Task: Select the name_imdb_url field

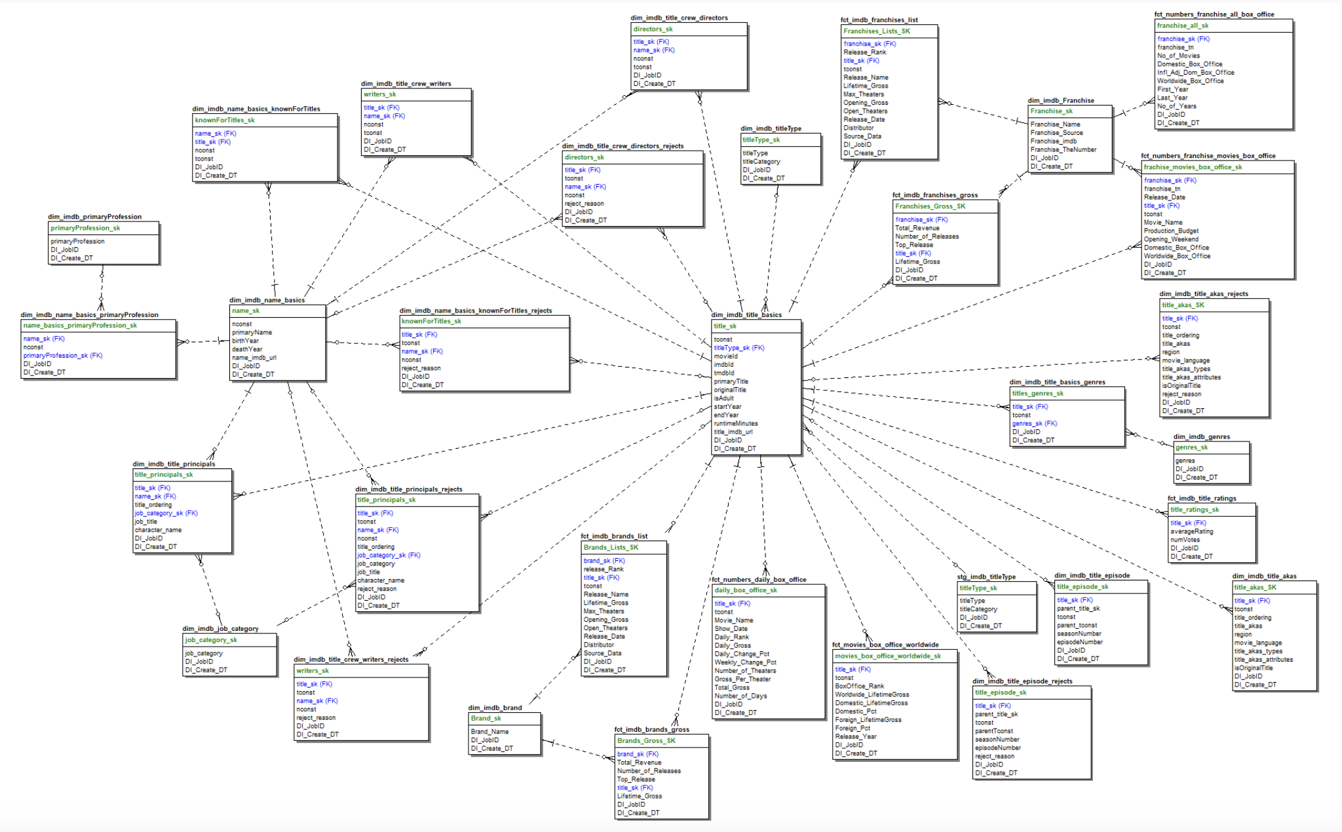Action: click(x=254, y=358)
